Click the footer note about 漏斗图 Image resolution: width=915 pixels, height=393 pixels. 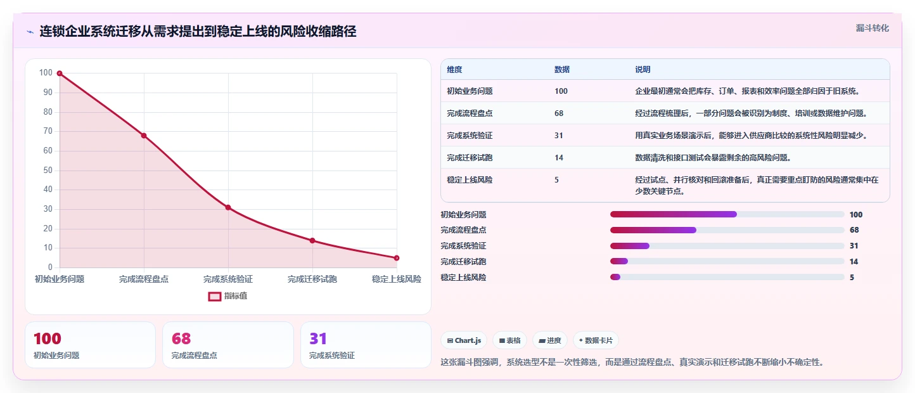pyautogui.click(x=633, y=363)
